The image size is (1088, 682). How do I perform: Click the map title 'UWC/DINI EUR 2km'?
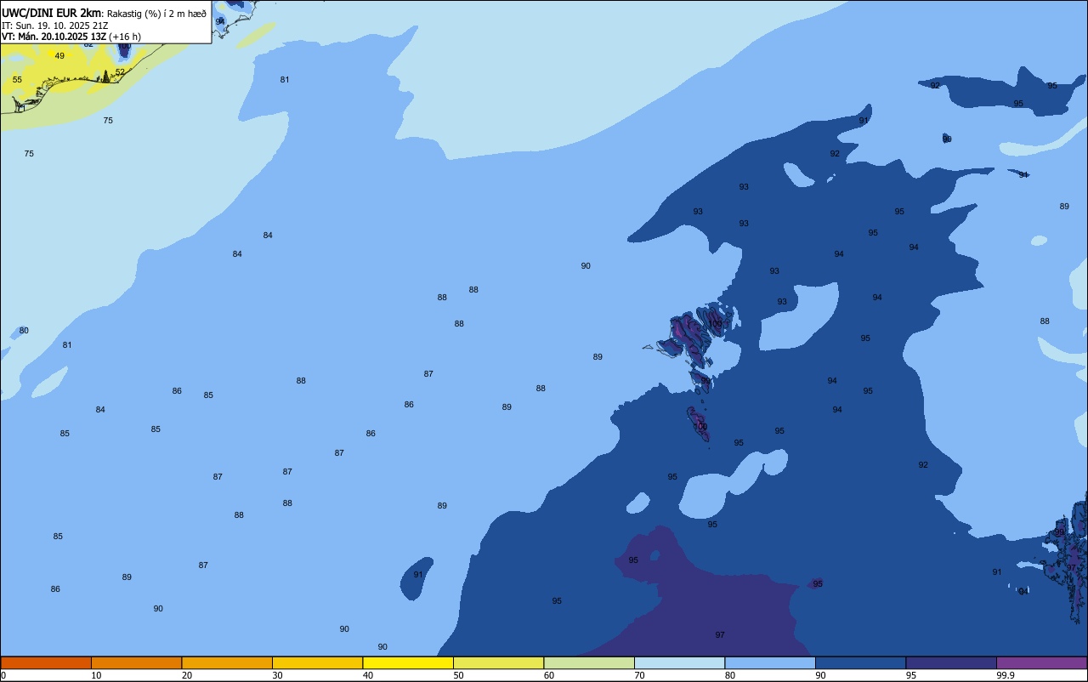coord(51,12)
